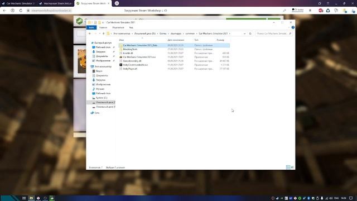Open the red extension icon in browser toolbar

tap(321, 11)
